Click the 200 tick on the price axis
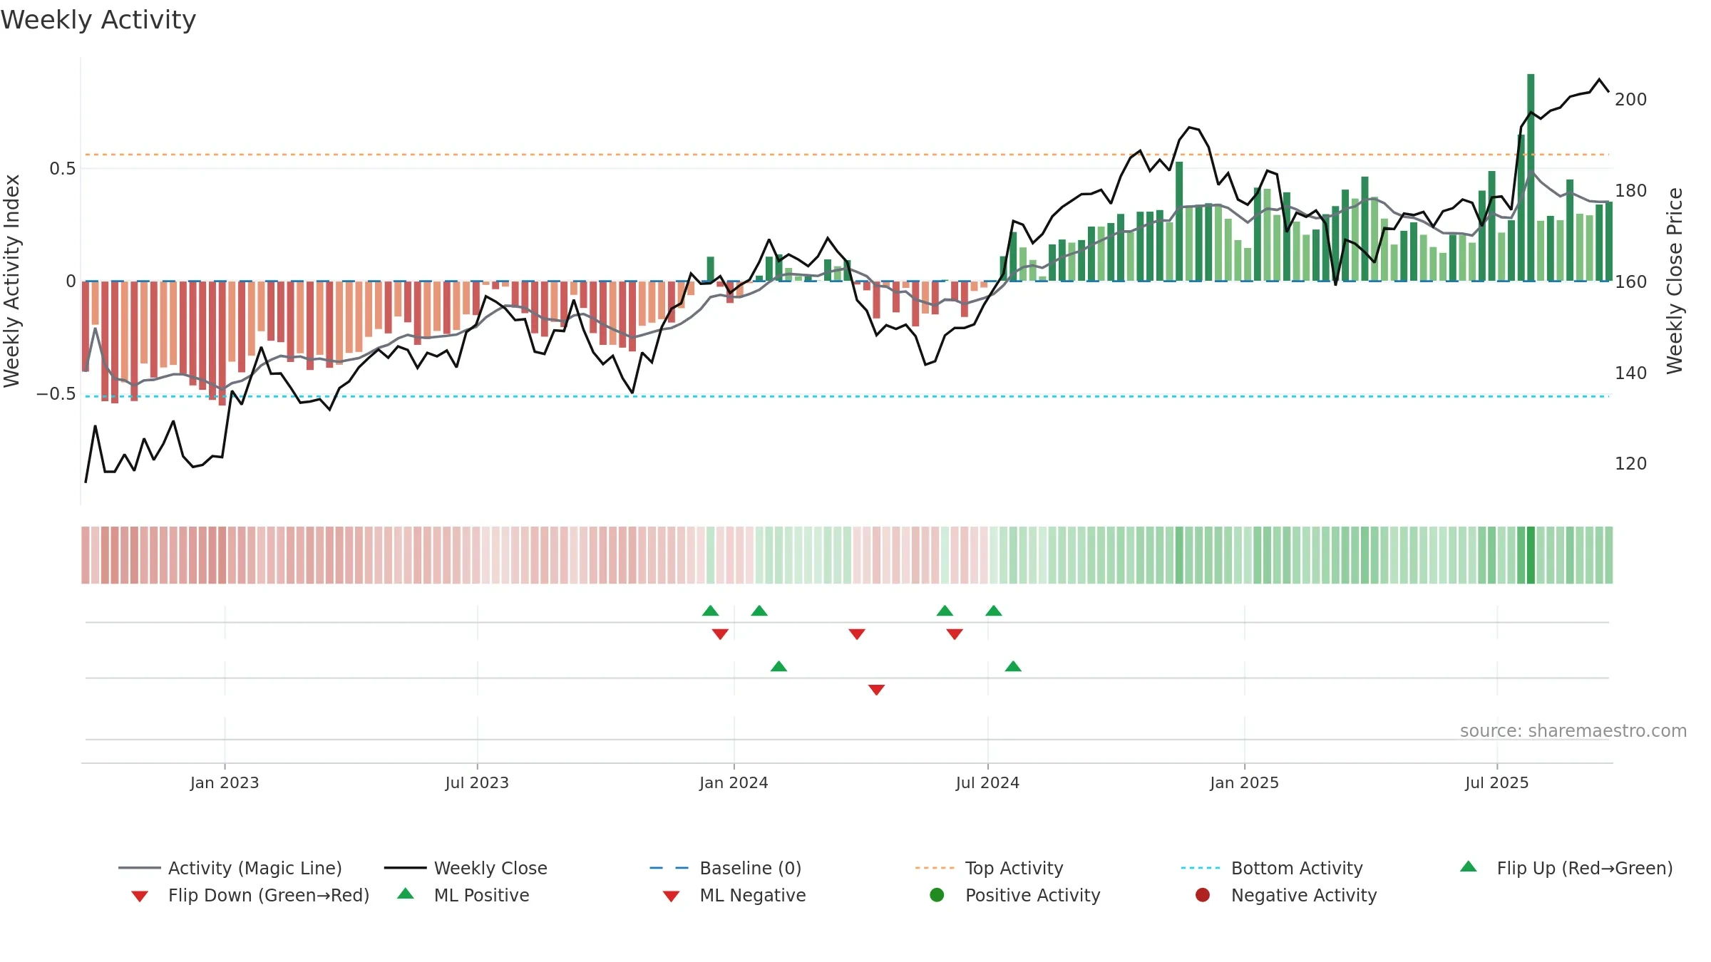 coord(1631,100)
